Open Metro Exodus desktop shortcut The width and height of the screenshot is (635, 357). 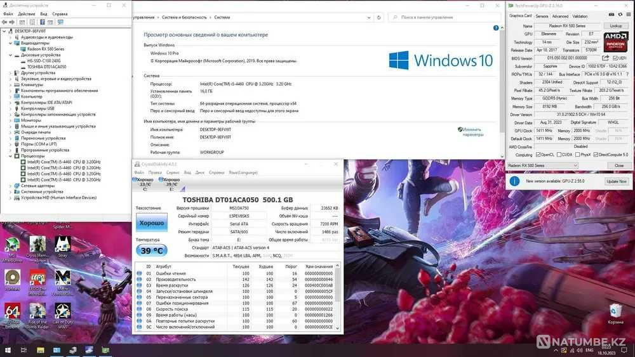tap(62, 283)
